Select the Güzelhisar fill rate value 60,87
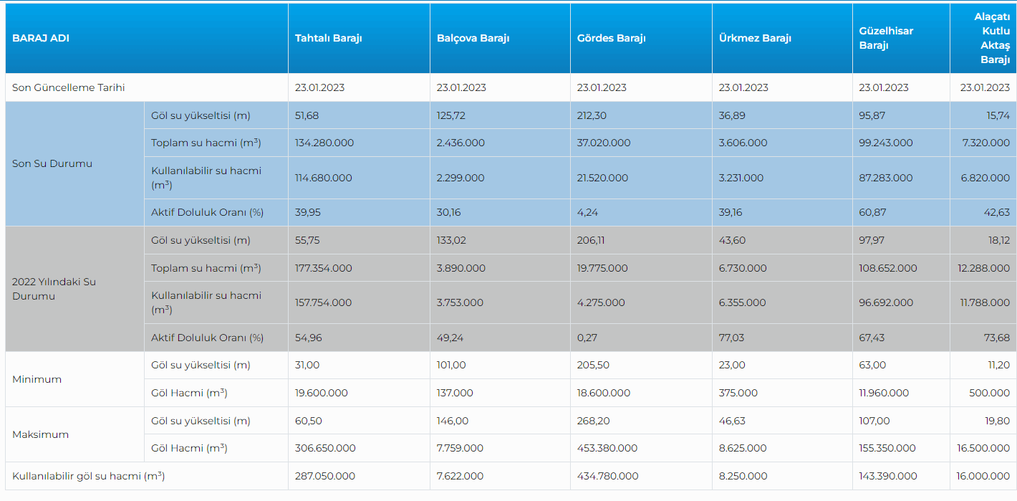Screen dimensions: 1017x501 coord(873,213)
